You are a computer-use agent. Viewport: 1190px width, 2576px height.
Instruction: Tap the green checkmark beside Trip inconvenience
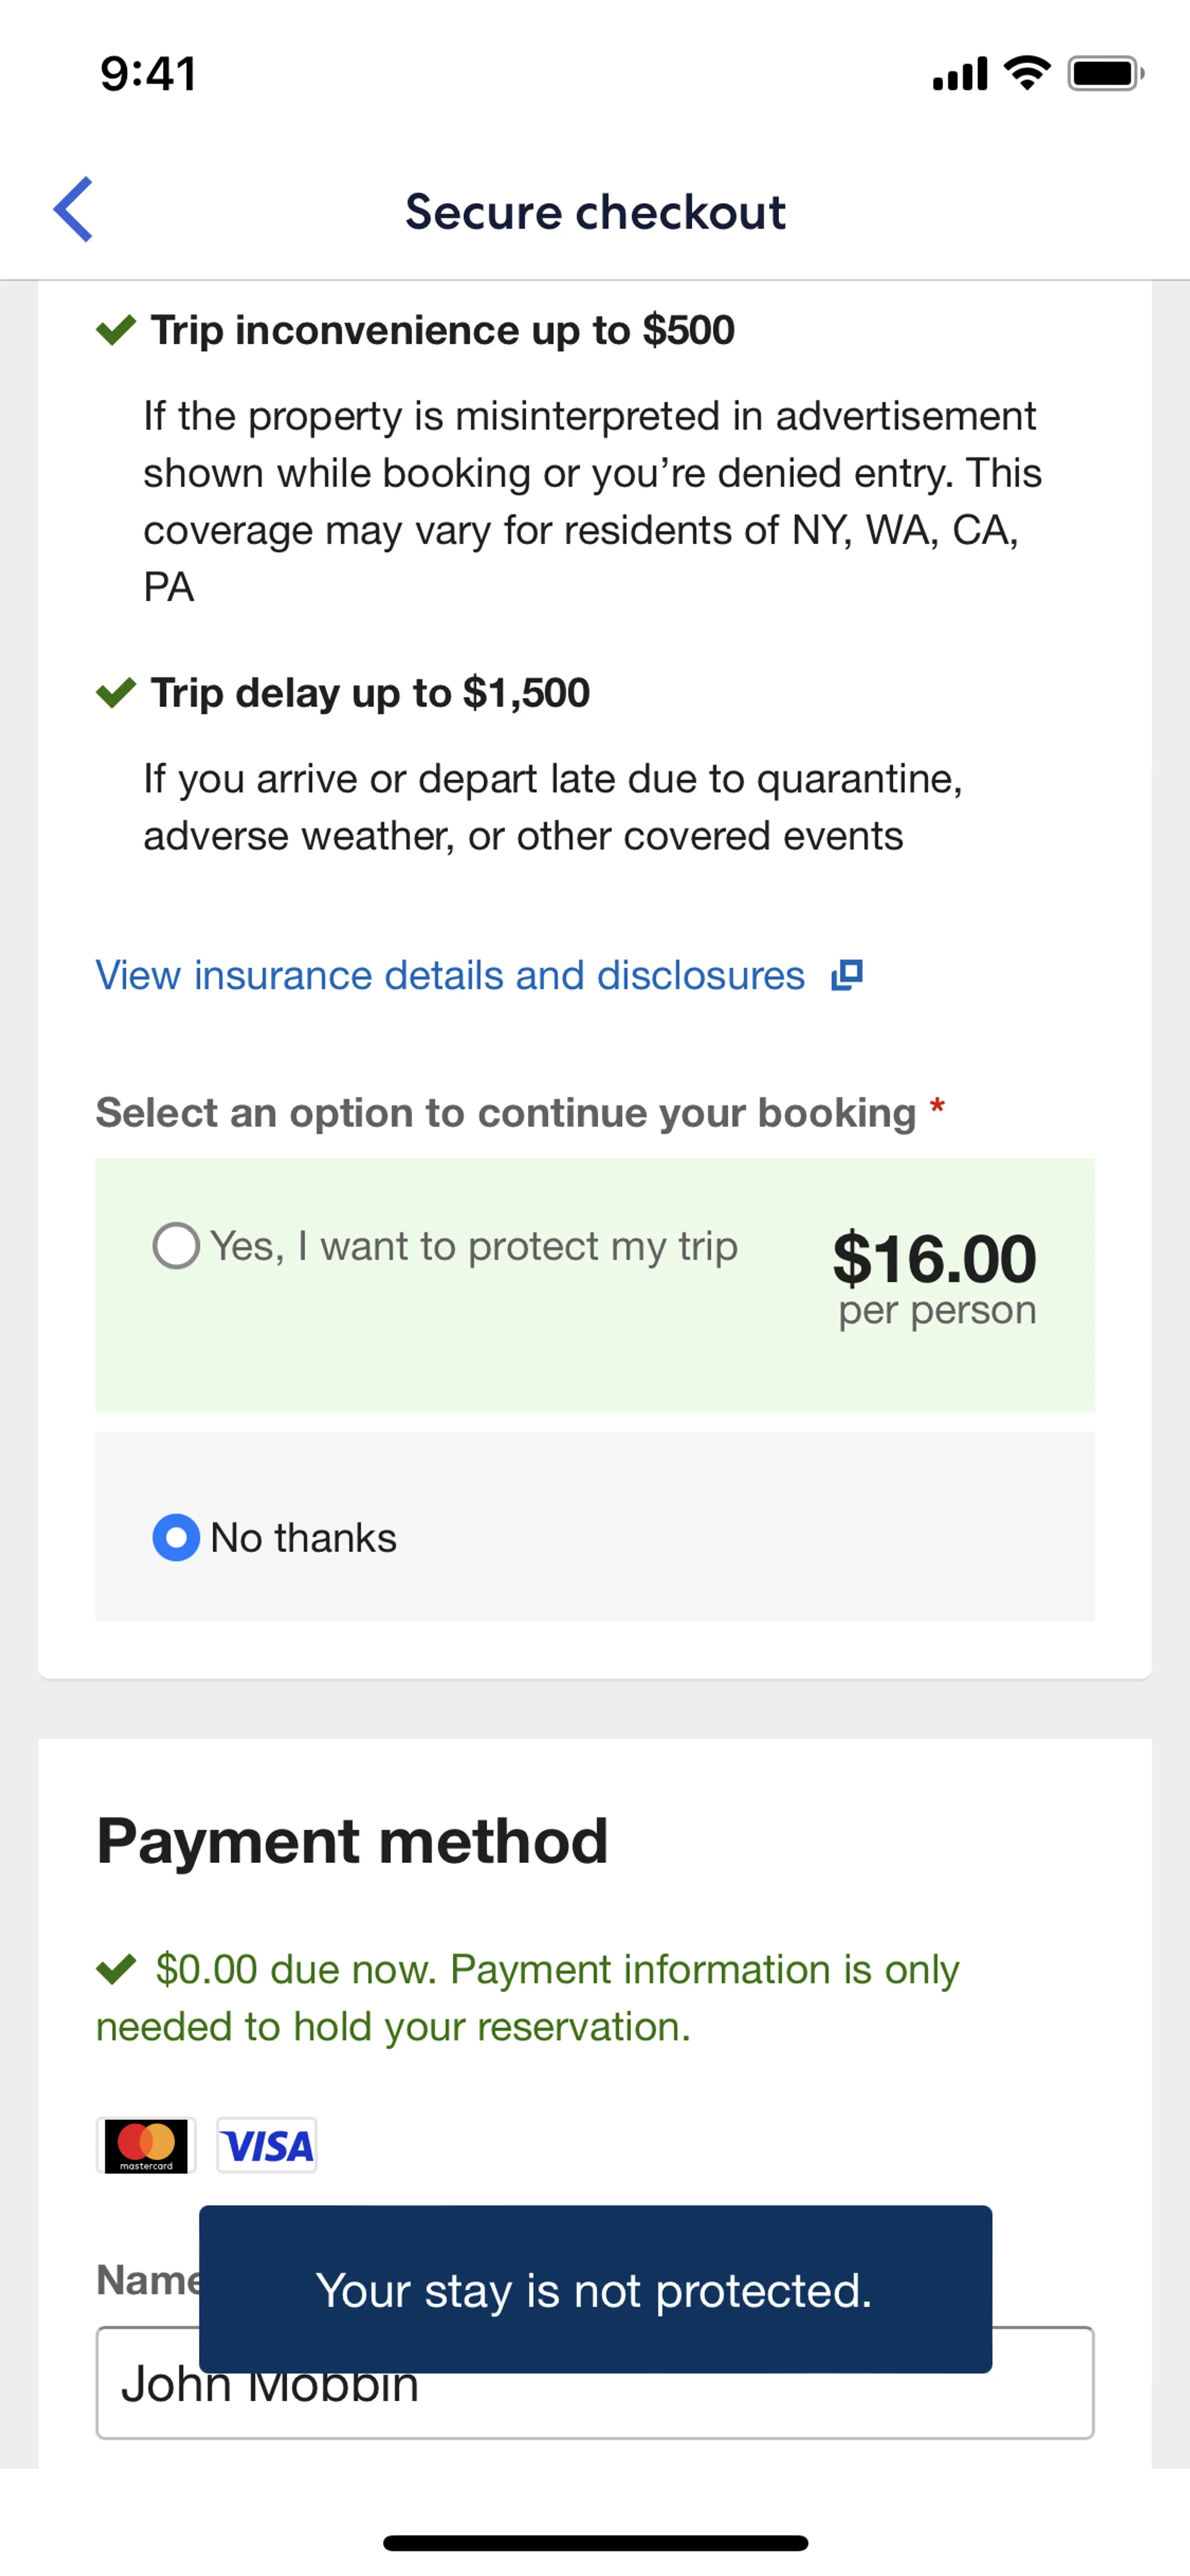(x=116, y=329)
